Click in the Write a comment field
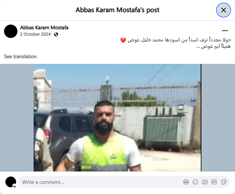 [100, 182]
